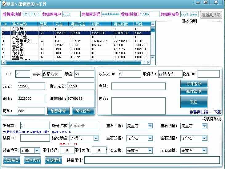Open the top-right 宝石凹槽 dropdown
The image size is (225, 169).
click(194, 126)
